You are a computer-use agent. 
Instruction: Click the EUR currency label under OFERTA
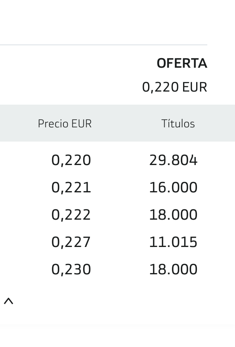click(x=195, y=87)
